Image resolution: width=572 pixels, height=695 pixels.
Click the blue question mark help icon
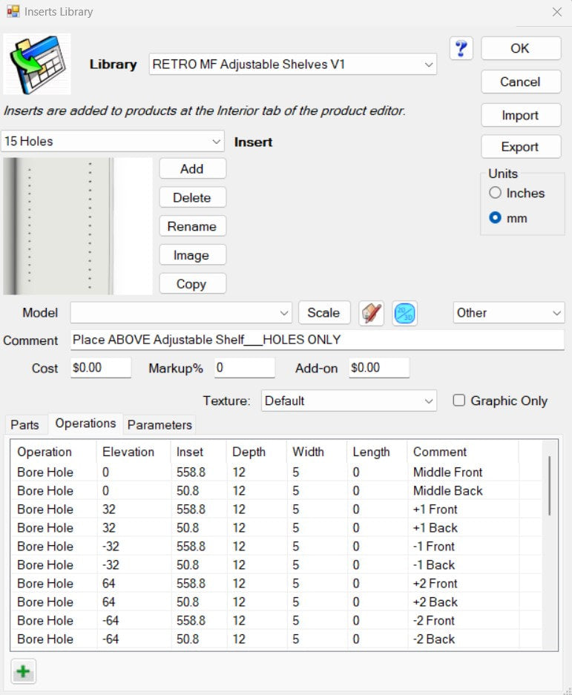(461, 49)
